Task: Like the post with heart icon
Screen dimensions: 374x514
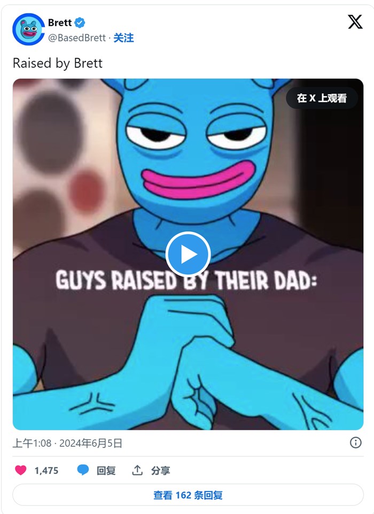Action: tap(21, 470)
